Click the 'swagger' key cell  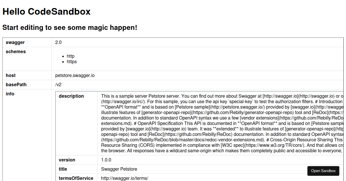click(x=27, y=43)
